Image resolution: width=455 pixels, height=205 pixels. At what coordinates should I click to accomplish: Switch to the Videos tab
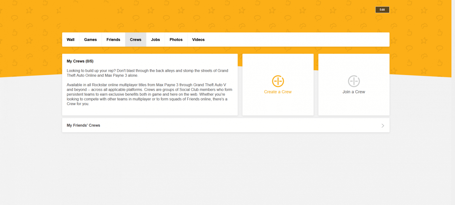[x=198, y=40]
